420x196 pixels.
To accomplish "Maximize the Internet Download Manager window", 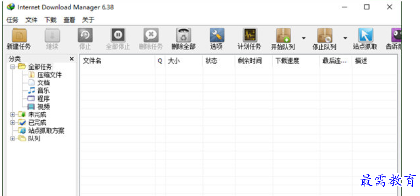I will point(367,7).
